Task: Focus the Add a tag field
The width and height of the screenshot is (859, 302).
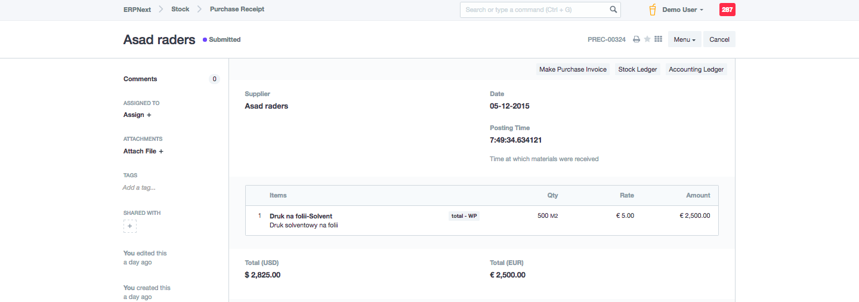Action: (139, 187)
